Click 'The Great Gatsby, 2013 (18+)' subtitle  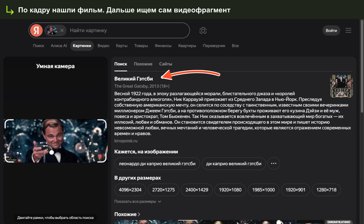click(x=142, y=86)
